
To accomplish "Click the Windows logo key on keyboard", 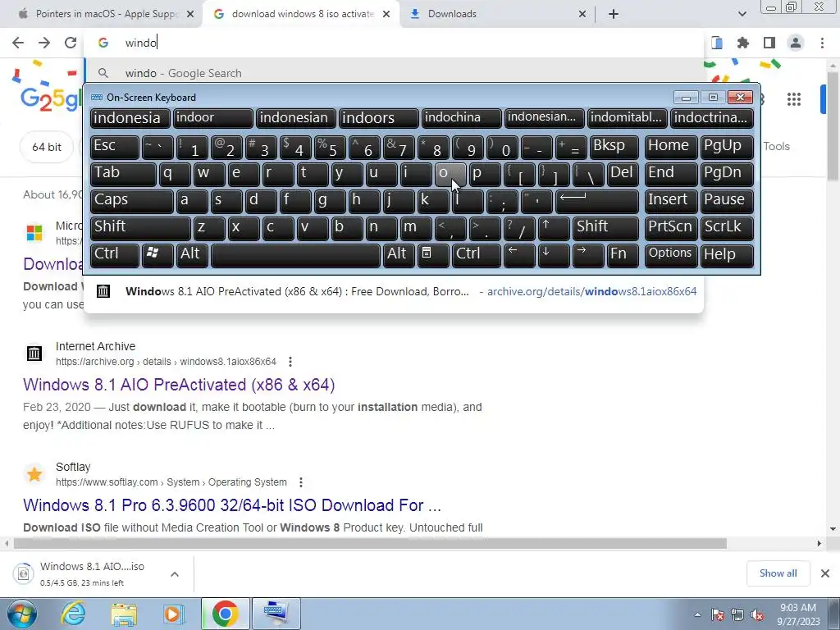I will (157, 255).
